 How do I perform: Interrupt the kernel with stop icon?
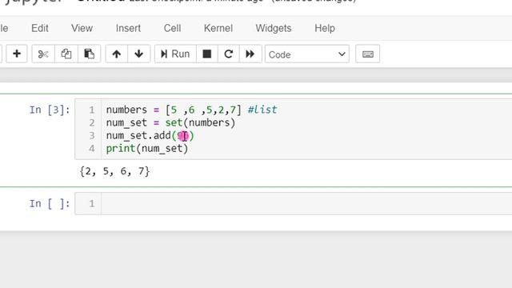click(207, 54)
